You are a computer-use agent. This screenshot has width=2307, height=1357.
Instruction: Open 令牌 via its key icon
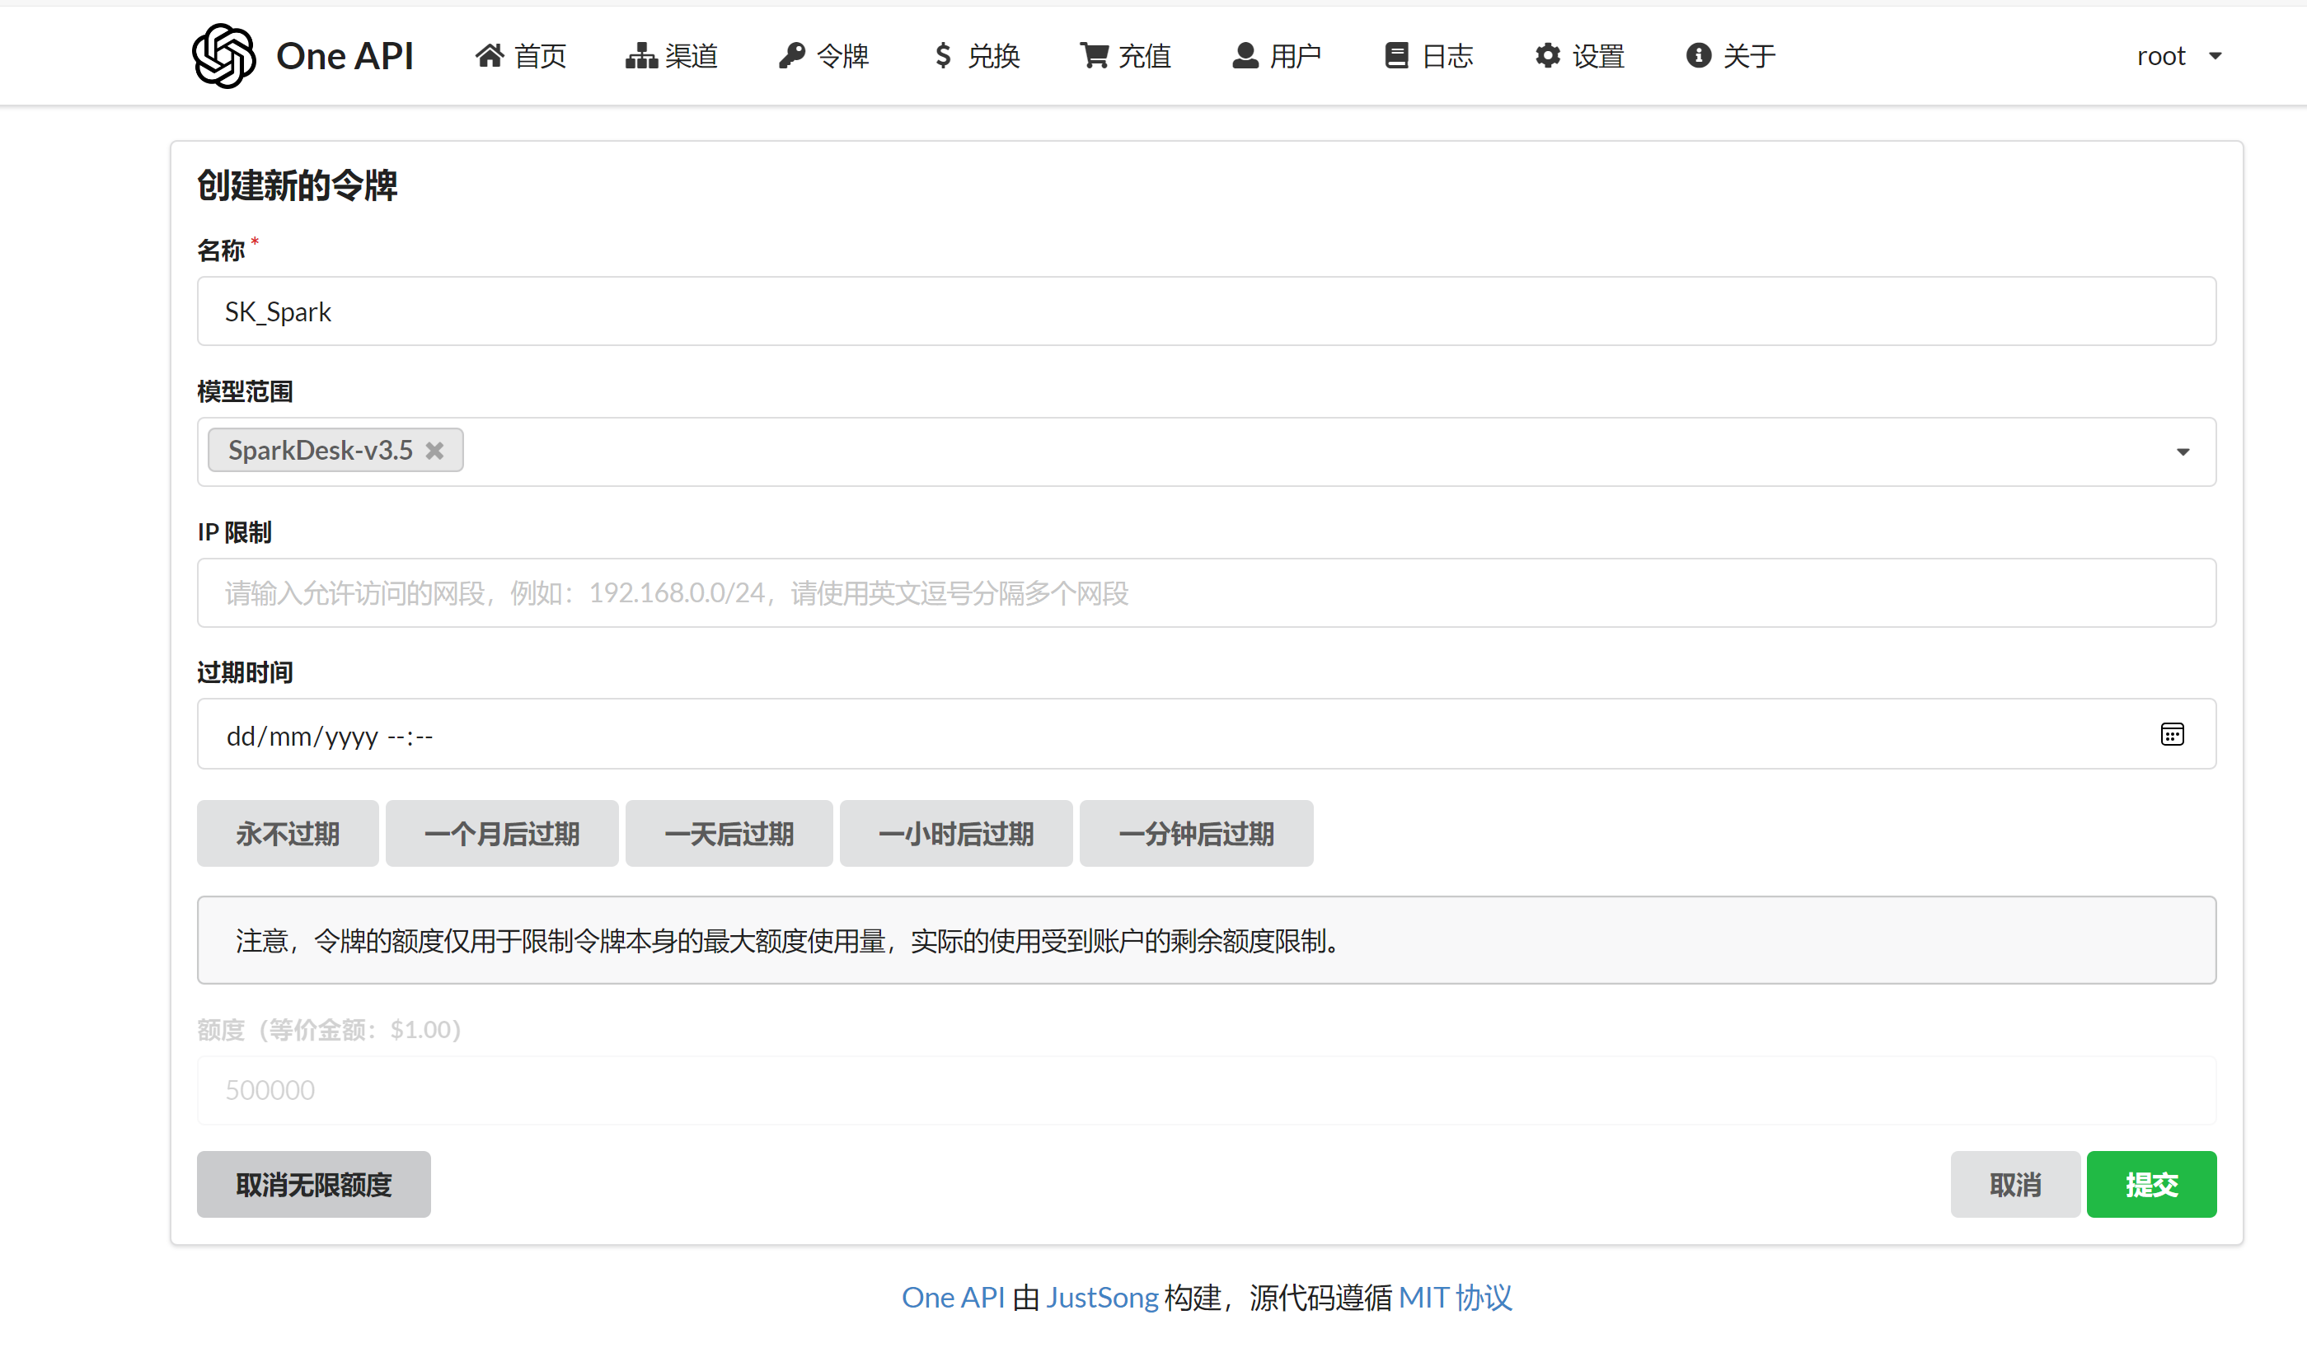[x=791, y=56]
